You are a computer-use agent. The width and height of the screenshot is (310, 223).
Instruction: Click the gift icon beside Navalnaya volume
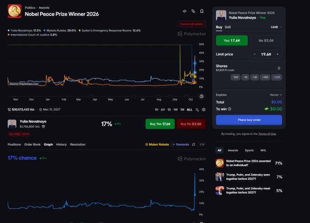(x=43, y=127)
